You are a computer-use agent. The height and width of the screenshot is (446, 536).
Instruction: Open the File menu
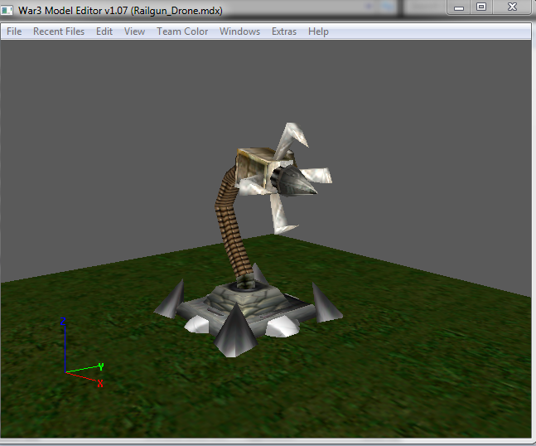point(14,32)
